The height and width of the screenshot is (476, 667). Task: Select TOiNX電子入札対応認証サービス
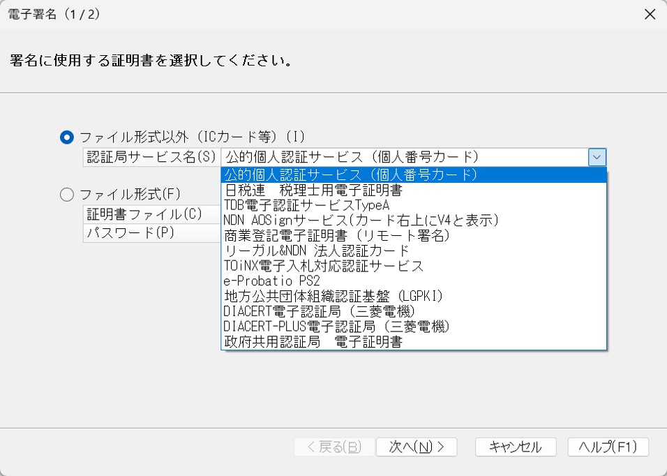[414, 266]
